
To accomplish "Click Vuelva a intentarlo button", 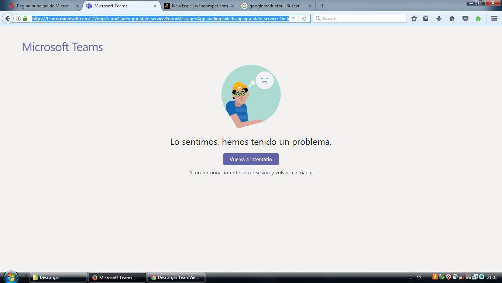I will [x=251, y=159].
